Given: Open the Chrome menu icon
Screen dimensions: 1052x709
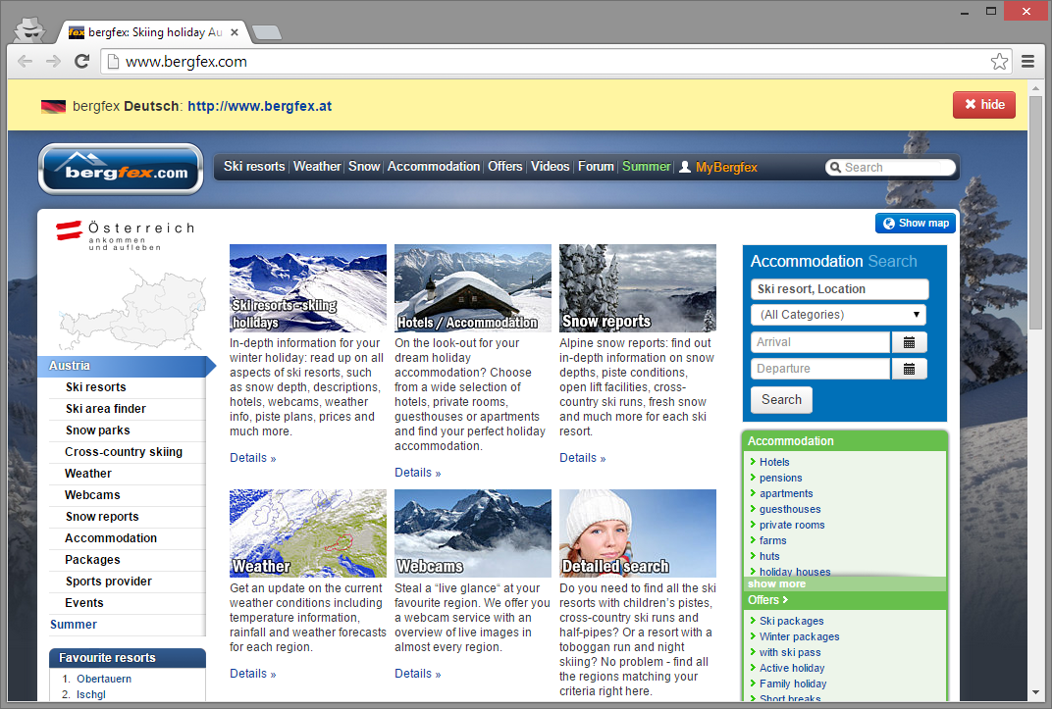Looking at the screenshot, I should (x=1027, y=62).
